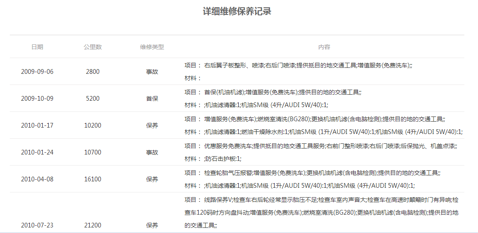Select the date 2009-09-06
Screen dimensions: 478x233
(x=37, y=72)
